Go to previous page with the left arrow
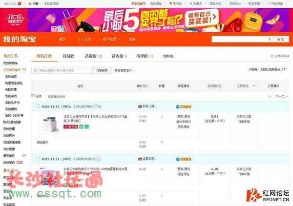This screenshot has height=206, width=293. (270, 96)
